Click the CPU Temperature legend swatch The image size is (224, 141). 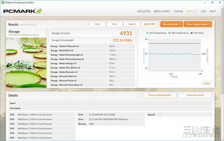tap(147, 33)
